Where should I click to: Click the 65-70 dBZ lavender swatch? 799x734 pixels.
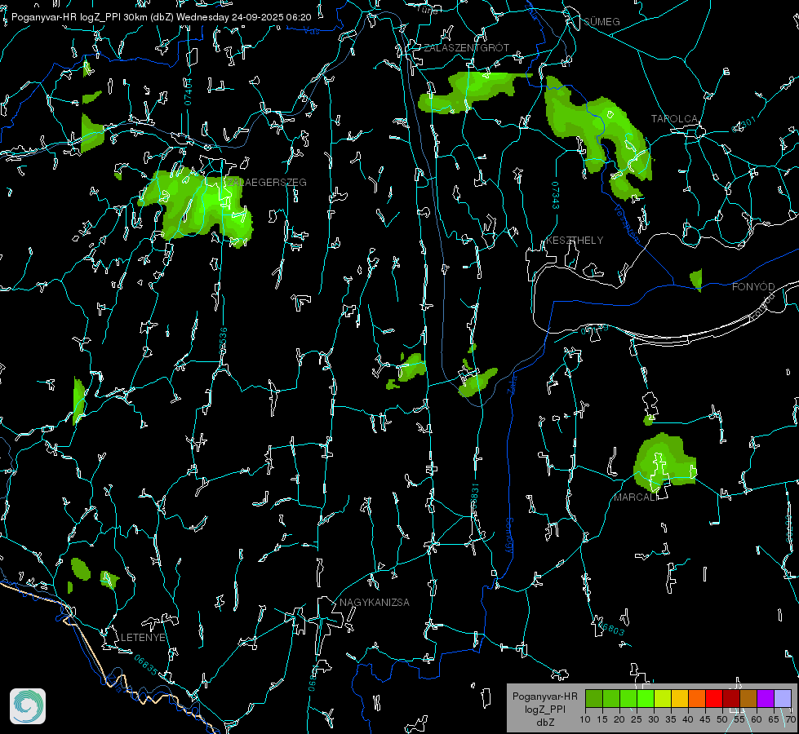[783, 698]
